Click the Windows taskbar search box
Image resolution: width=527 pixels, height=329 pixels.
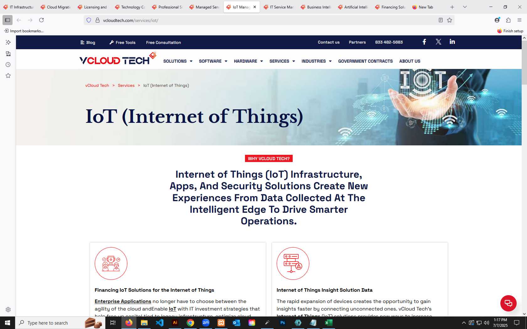[x=60, y=323]
